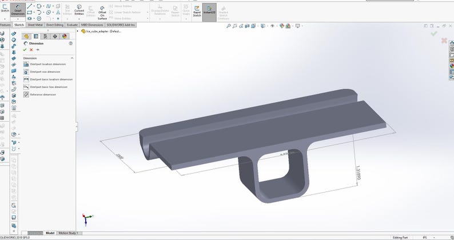Click the Apply Scene icon
Viewport: 454px width, 240px height.
point(288,26)
